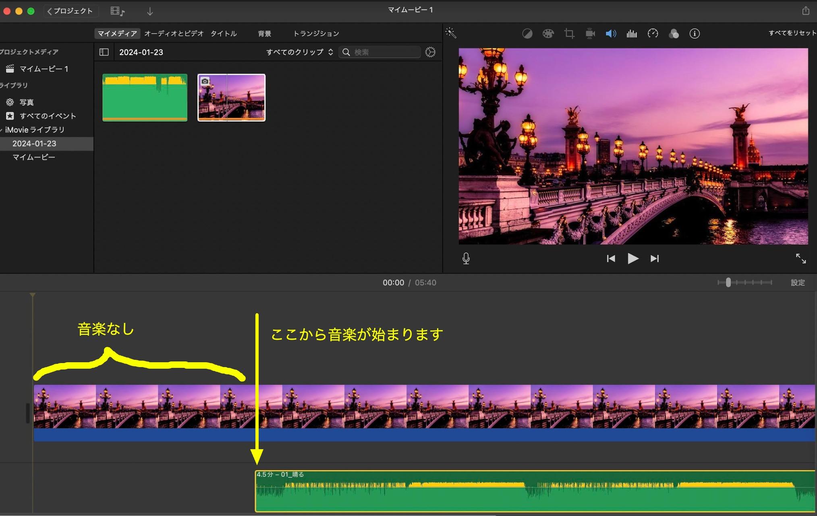Screen dimensions: 817x516
Task: Select the bridge photo clip thumbnail
Action: click(231, 97)
